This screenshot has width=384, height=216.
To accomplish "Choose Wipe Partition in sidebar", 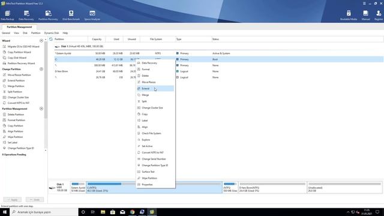I will coord(13,137).
